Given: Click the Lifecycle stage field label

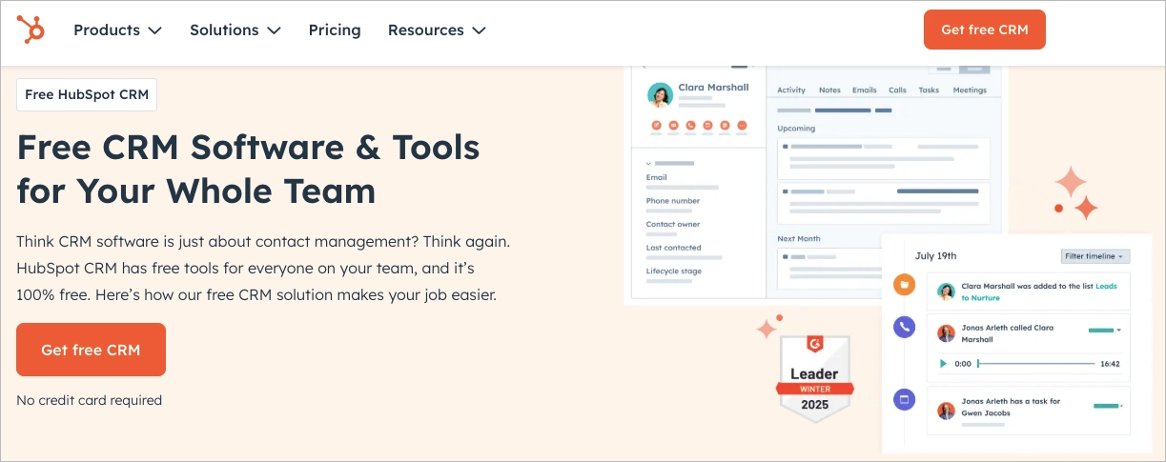Looking at the screenshot, I should pyautogui.click(x=673, y=271).
